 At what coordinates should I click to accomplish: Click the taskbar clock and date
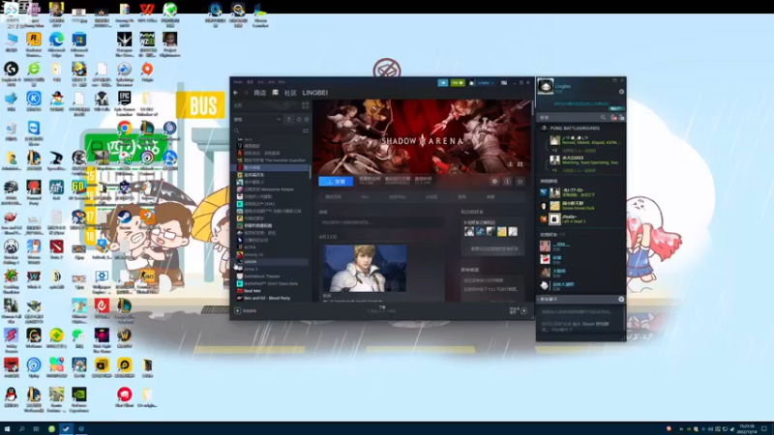point(747,429)
